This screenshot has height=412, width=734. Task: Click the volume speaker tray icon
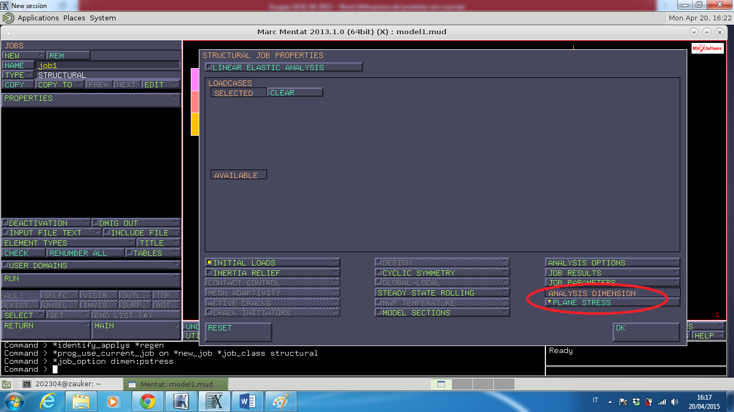[x=674, y=401]
